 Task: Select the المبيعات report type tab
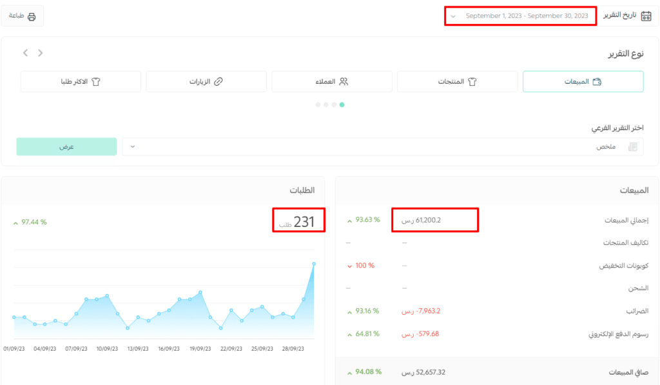pos(583,81)
